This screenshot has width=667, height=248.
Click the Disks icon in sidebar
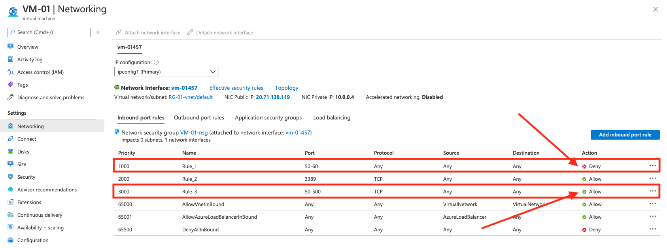pyautogui.click(x=11, y=151)
